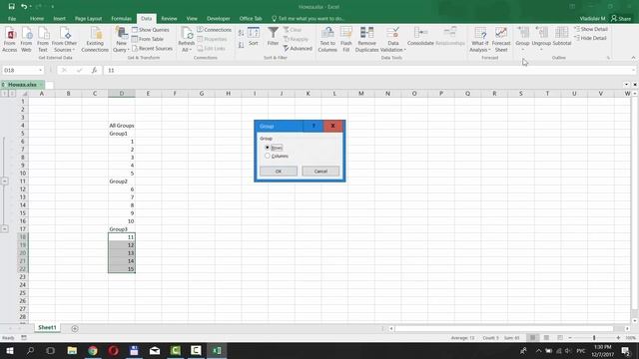Image resolution: width=639 pixels, height=359 pixels.
Task: Click the Windows Start button
Action: pyautogui.click(x=9, y=350)
